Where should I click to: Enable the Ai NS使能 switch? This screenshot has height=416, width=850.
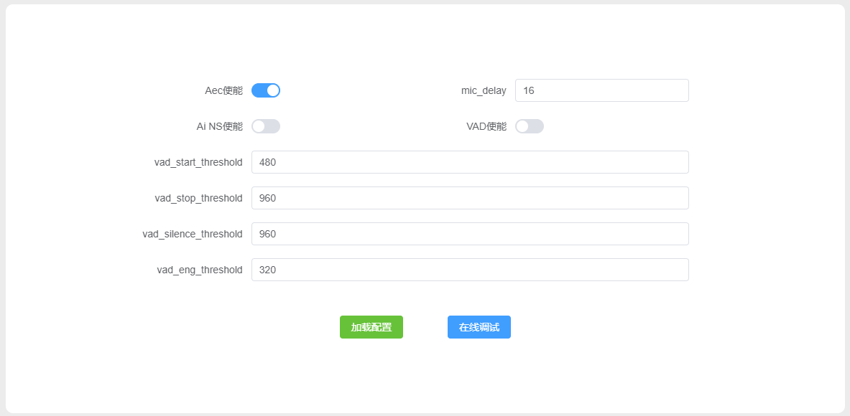265,126
